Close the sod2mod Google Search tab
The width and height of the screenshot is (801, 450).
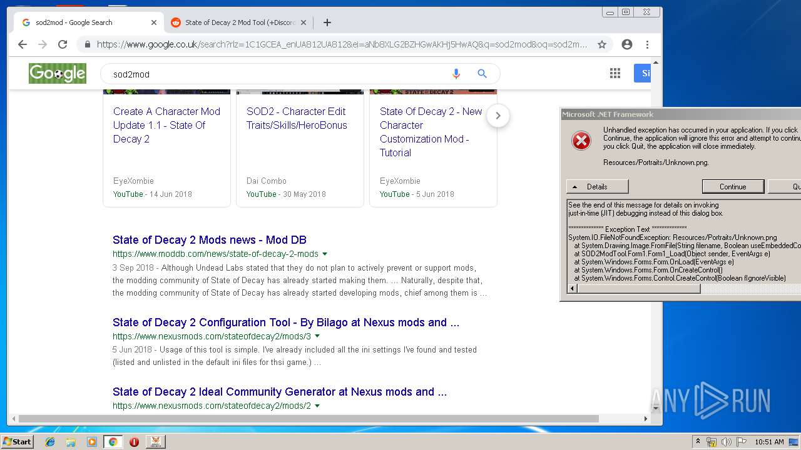pyautogui.click(x=154, y=22)
